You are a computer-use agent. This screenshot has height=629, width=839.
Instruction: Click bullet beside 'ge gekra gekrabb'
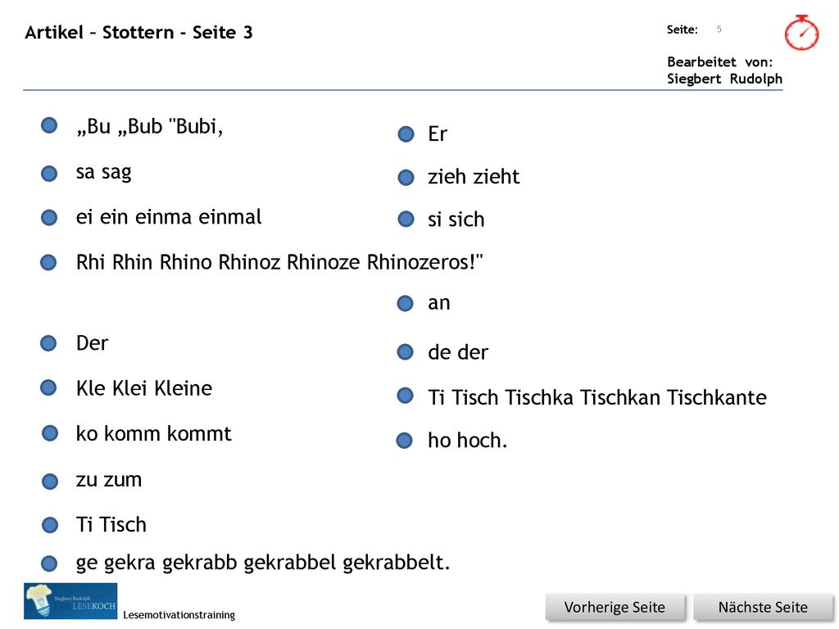[49, 563]
